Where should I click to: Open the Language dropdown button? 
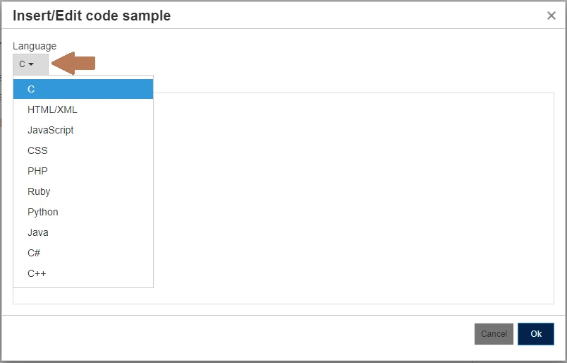click(x=30, y=64)
